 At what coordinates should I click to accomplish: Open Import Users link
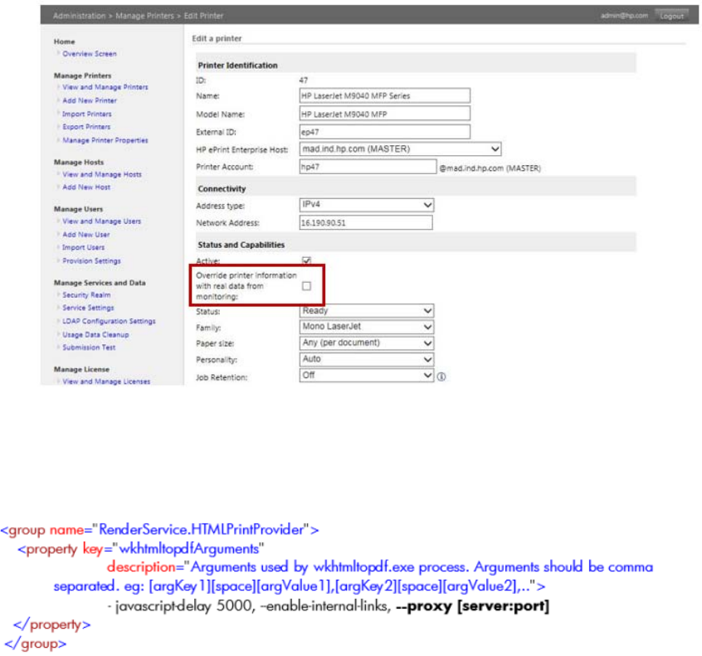83,247
